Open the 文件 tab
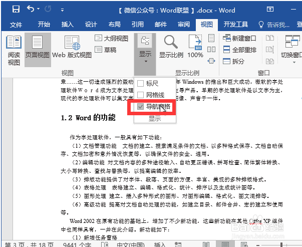Viewport: 302px width, 247px height. [16, 25]
